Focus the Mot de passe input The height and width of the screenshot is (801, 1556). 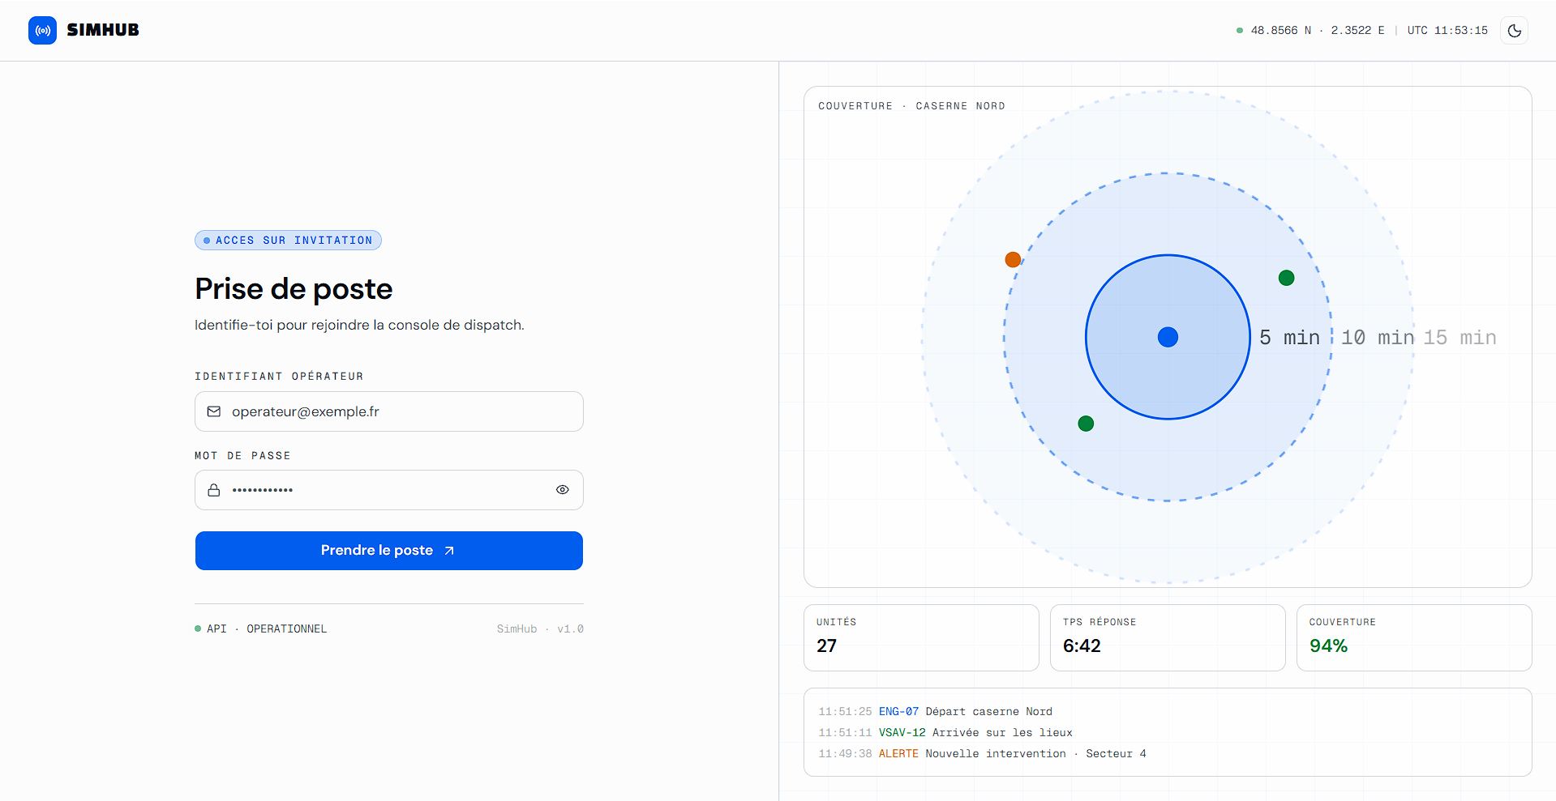click(389, 490)
